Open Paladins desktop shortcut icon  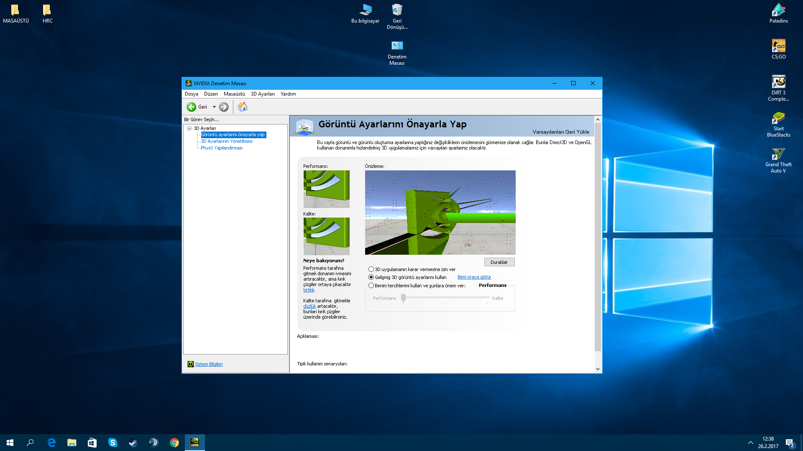[778, 11]
